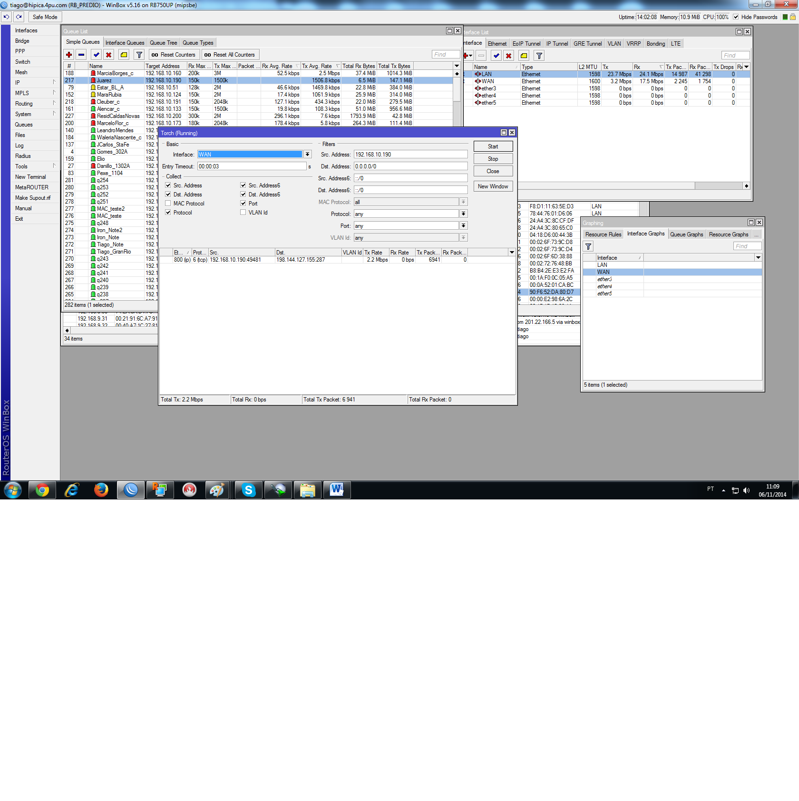Viewport: 799px width, 801px height.
Task: Expand the Protocol filter dropdown
Action: point(464,214)
